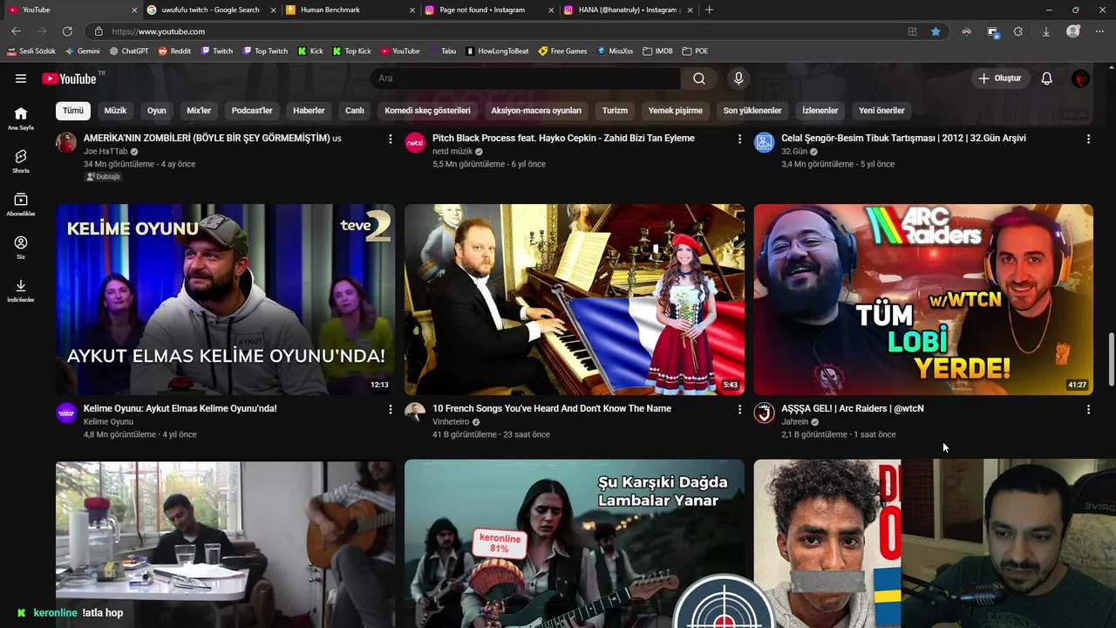Open the POE bookmark folder
This screenshot has height=628, width=1116.
pos(695,51)
